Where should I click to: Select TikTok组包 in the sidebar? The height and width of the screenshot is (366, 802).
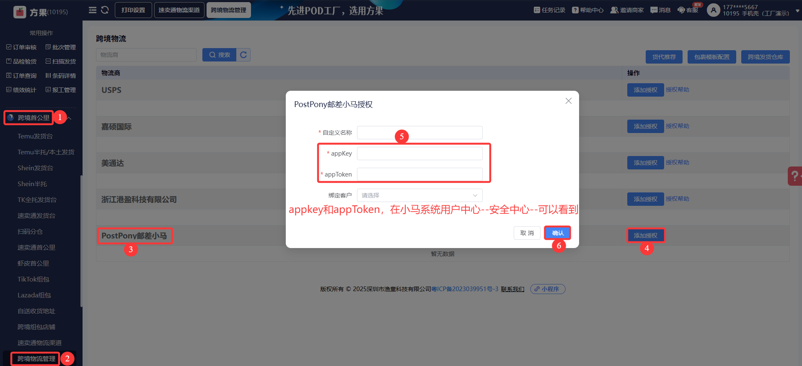pyautogui.click(x=34, y=279)
